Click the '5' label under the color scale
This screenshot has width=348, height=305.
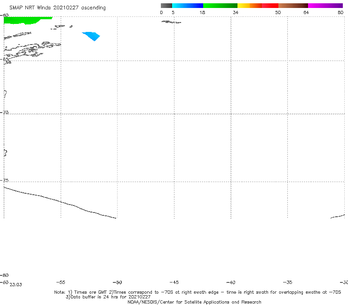[173, 12]
